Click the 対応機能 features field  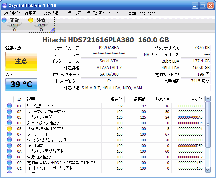click(x=146, y=88)
